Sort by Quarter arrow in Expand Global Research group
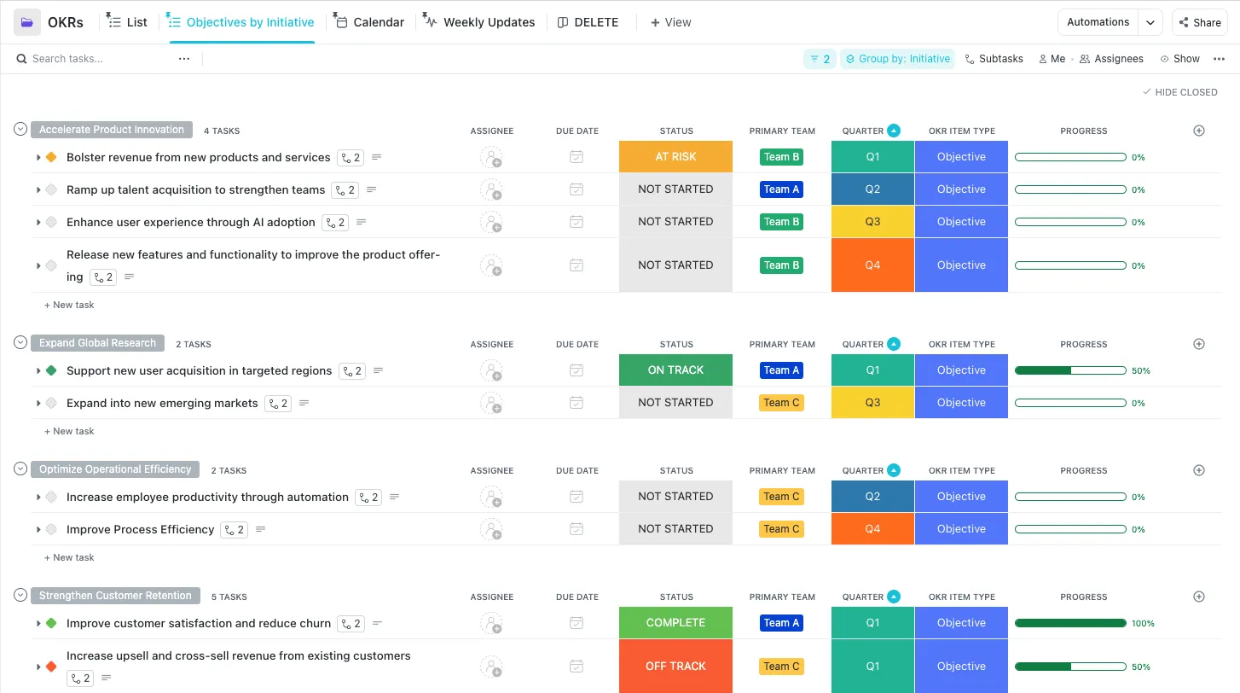Screen dimensions: 1240x693 (x=894, y=344)
